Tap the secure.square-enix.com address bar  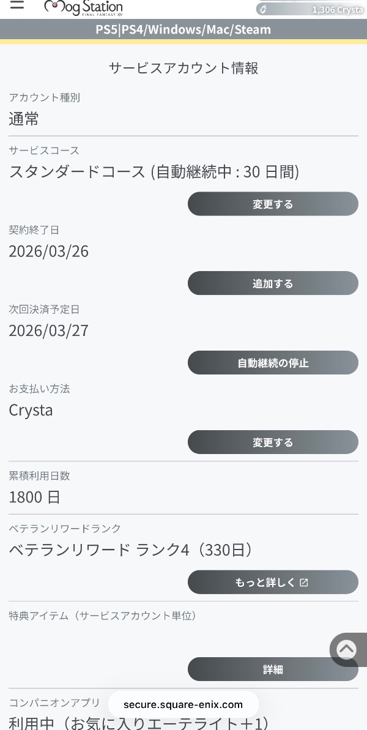tap(183, 704)
